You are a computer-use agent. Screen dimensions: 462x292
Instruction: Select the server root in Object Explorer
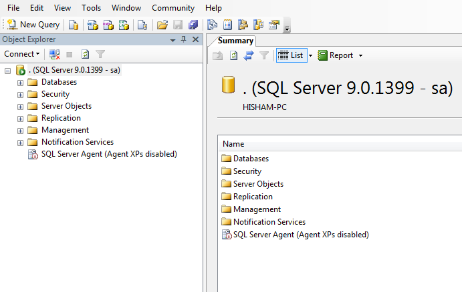click(74, 70)
